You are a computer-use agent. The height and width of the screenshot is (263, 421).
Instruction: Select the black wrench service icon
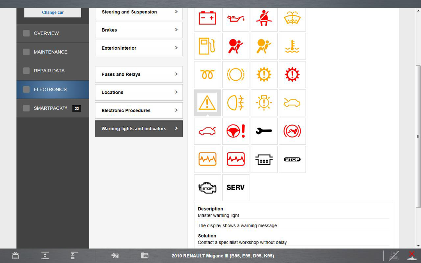click(x=264, y=131)
